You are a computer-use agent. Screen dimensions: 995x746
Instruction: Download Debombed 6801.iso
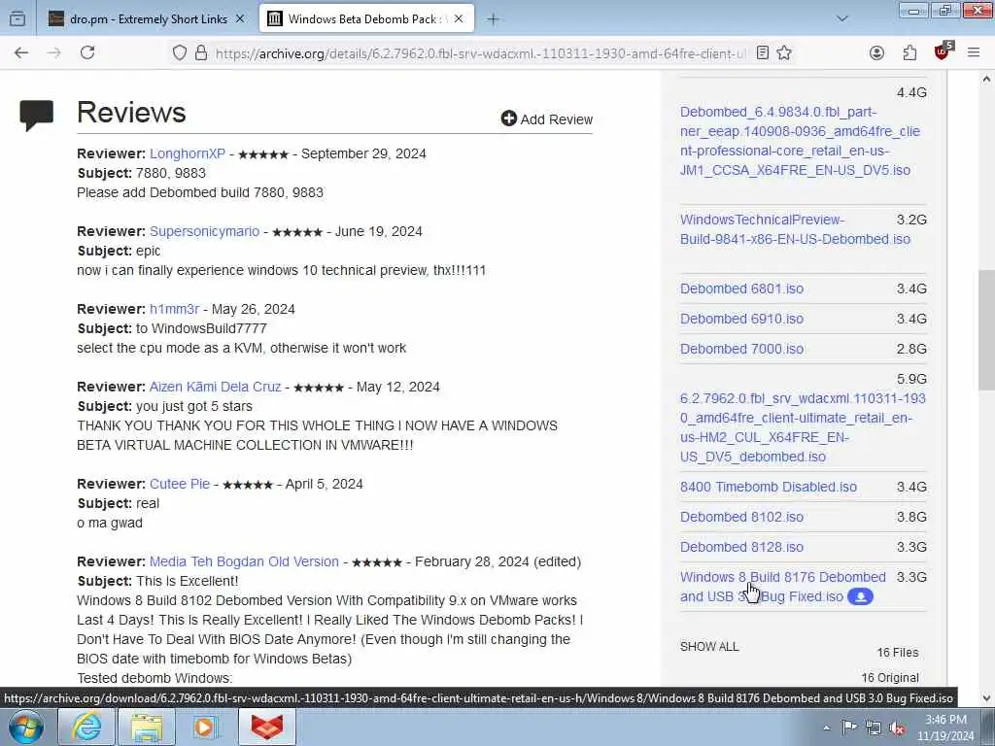[x=741, y=288]
